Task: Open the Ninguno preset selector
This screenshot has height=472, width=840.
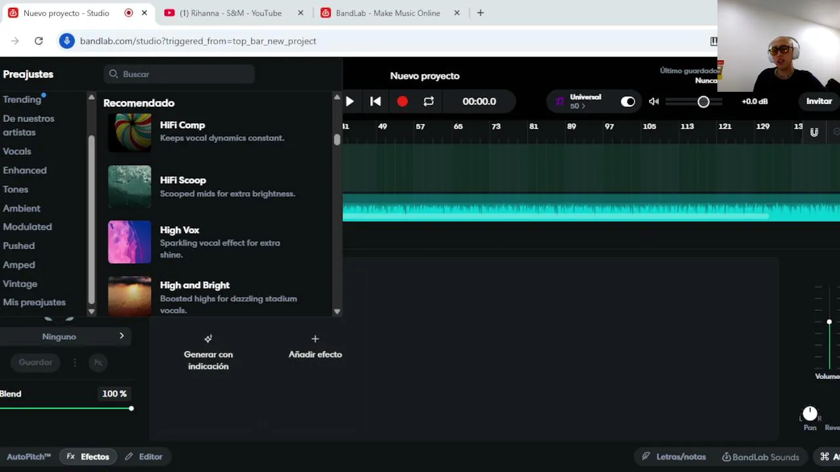Action: (64, 336)
